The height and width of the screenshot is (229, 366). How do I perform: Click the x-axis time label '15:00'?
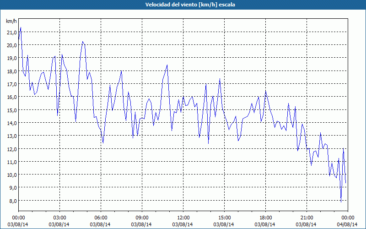point(224,218)
